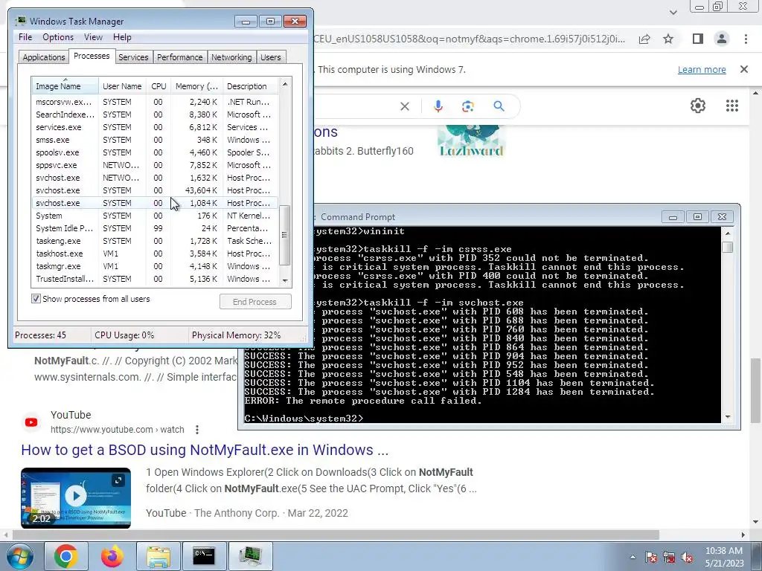Switch to the Users tab

[271, 57]
